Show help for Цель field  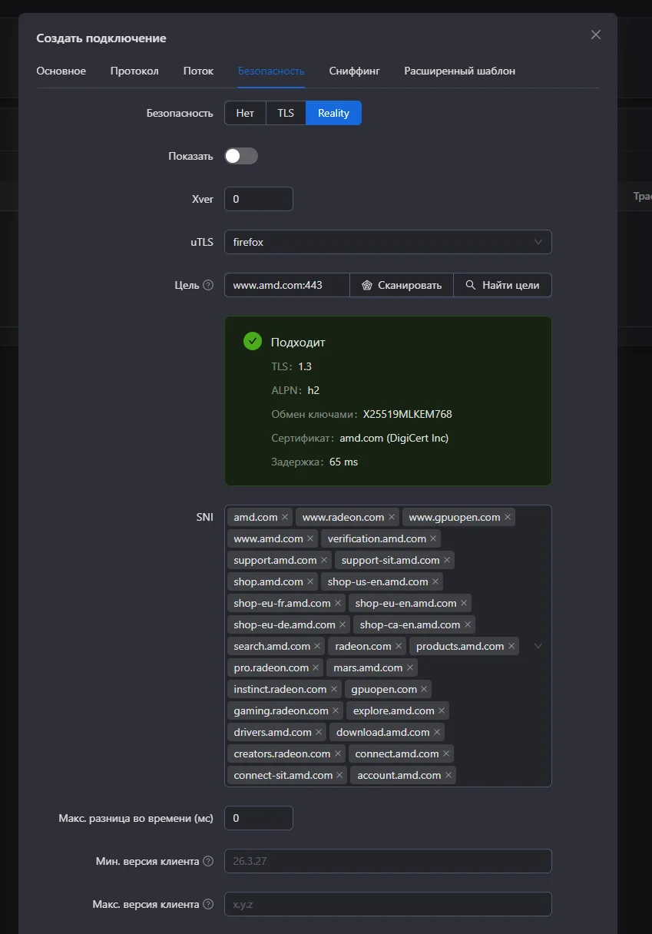tap(207, 285)
